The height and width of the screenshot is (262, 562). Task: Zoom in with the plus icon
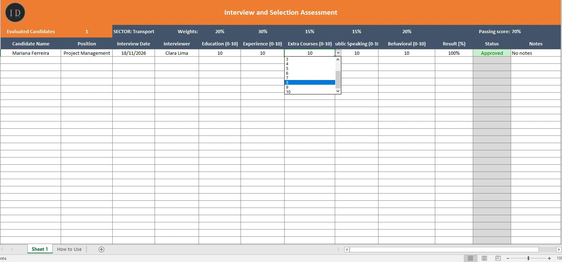click(x=549, y=258)
